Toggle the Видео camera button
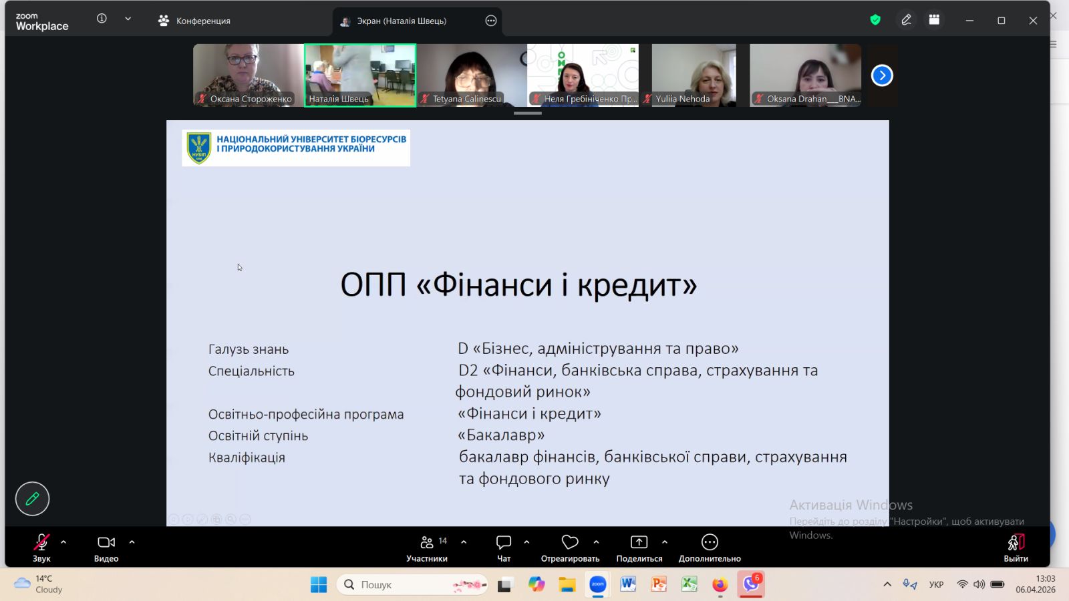1069x601 pixels. 106,548
